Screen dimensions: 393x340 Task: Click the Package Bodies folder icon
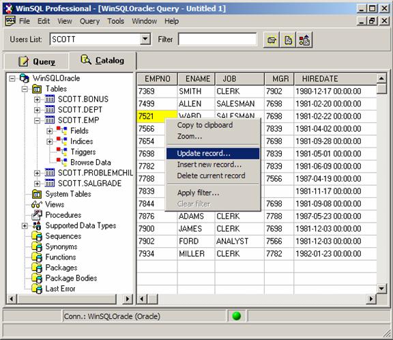click(37, 279)
